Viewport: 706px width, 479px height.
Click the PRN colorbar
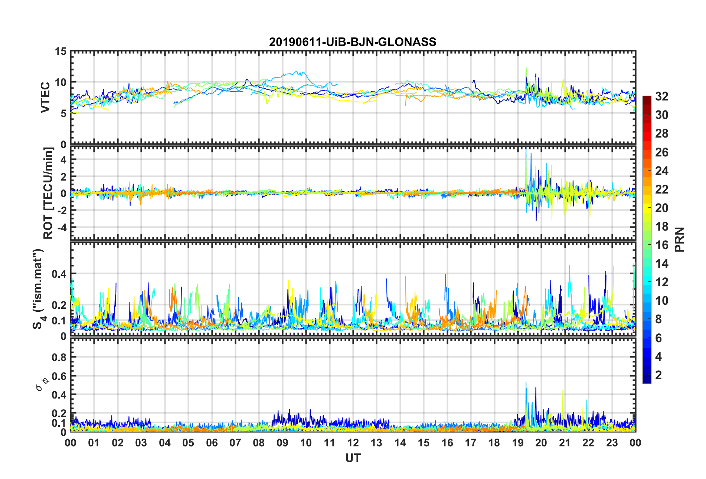[647, 240]
